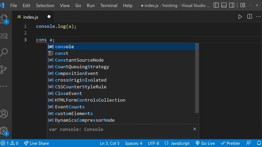Open the feedback icon in status bar

pos(248,143)
